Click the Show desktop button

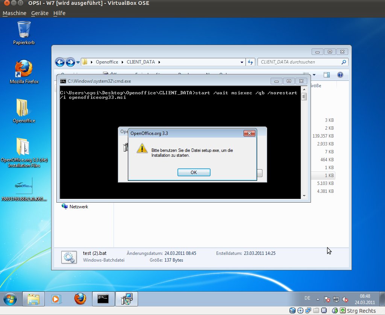(382, 299)
